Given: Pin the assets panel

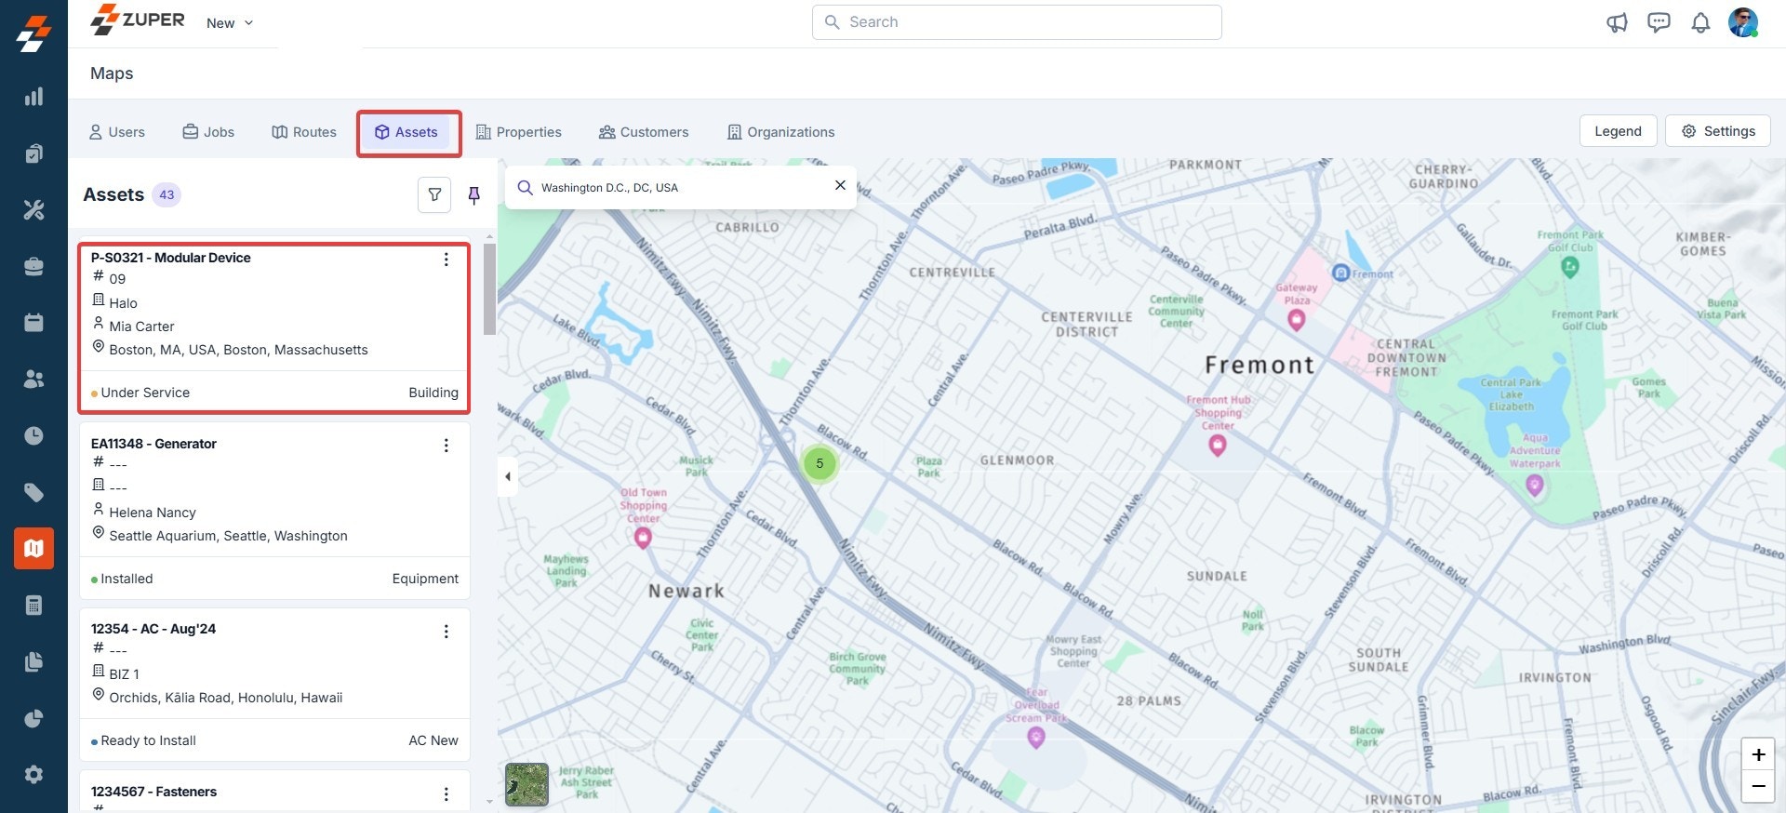Looking at the screenshot, I should click(473, 195).
